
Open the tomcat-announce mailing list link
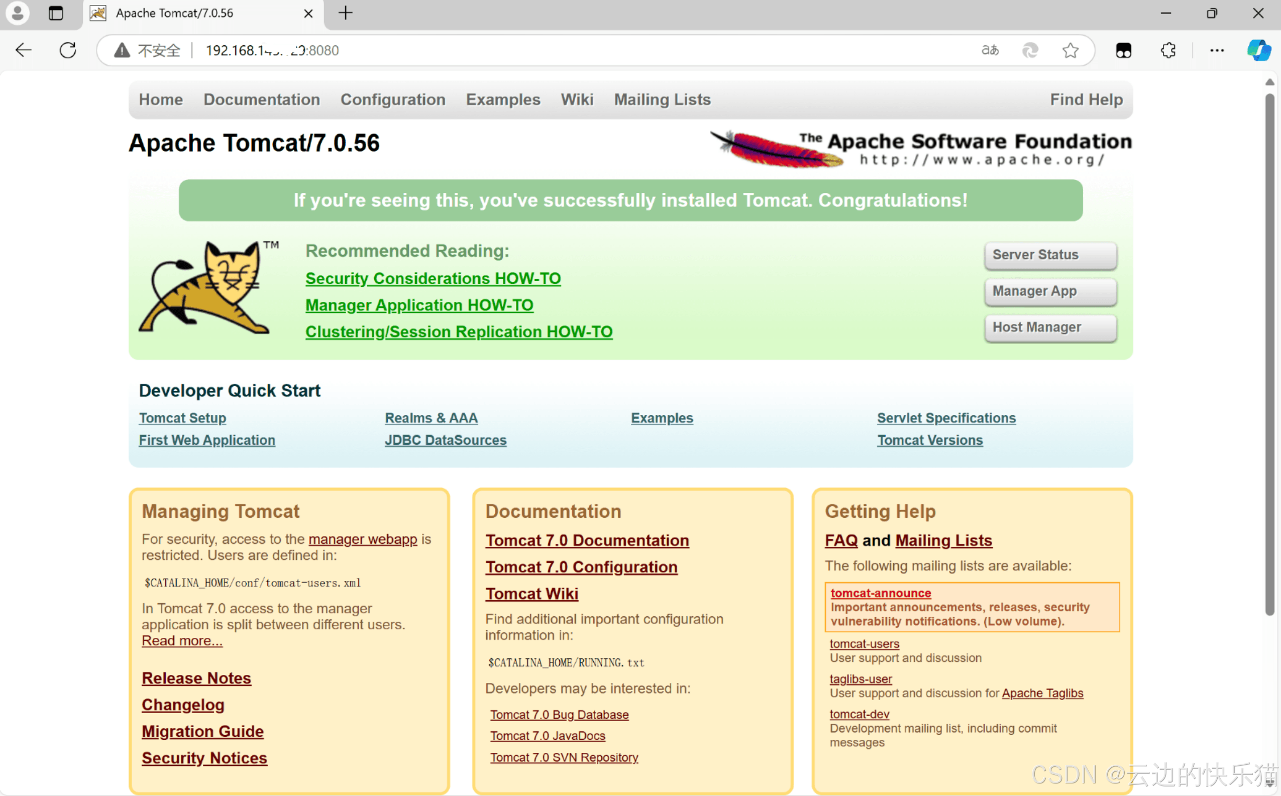(880, 593)
